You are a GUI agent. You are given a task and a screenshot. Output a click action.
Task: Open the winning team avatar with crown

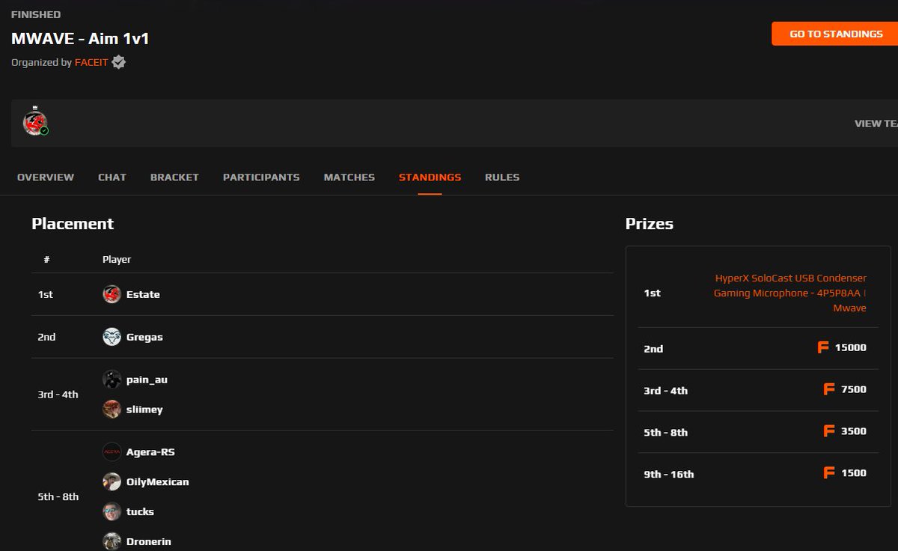pos(35,122)
